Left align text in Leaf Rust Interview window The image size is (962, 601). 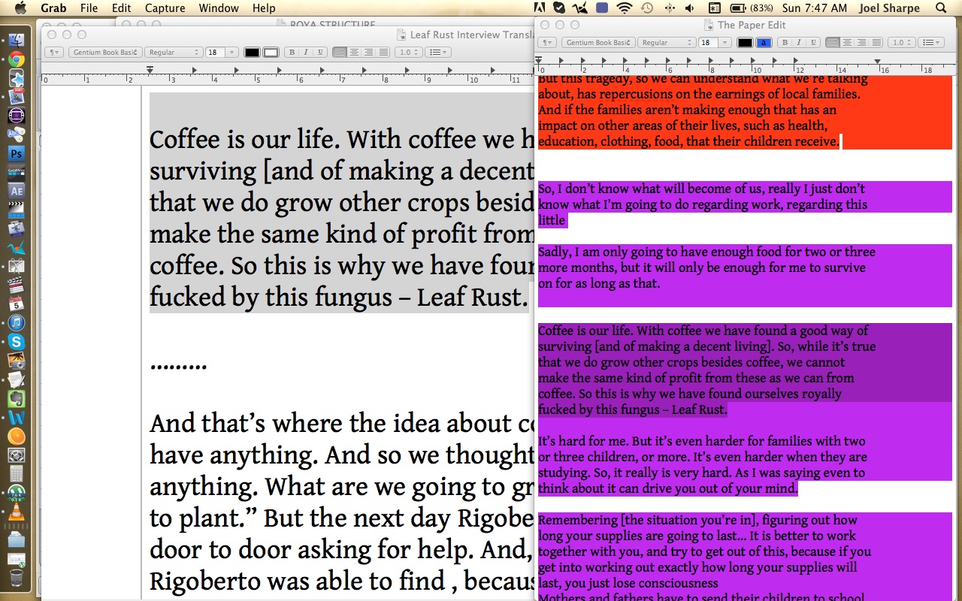click(340, 53)
